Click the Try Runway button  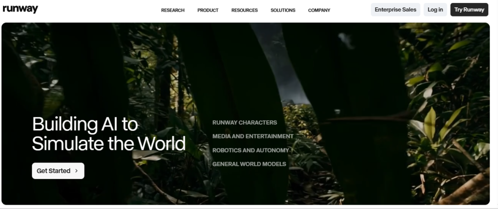coord(469,10)
